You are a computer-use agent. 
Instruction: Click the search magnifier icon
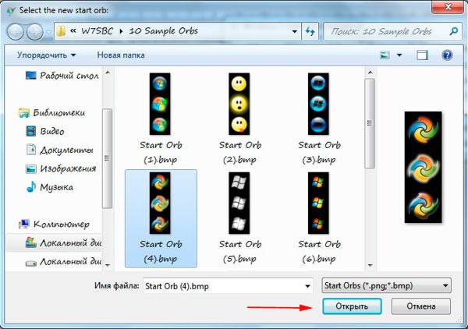tap(453, 31)
